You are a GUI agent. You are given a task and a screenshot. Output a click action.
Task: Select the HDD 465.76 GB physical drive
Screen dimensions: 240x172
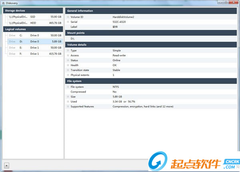(35, 23)
